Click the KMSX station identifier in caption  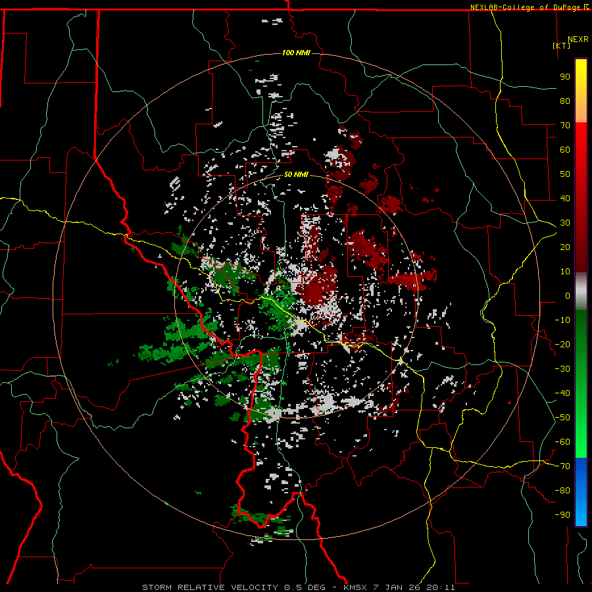click(355, 587)
